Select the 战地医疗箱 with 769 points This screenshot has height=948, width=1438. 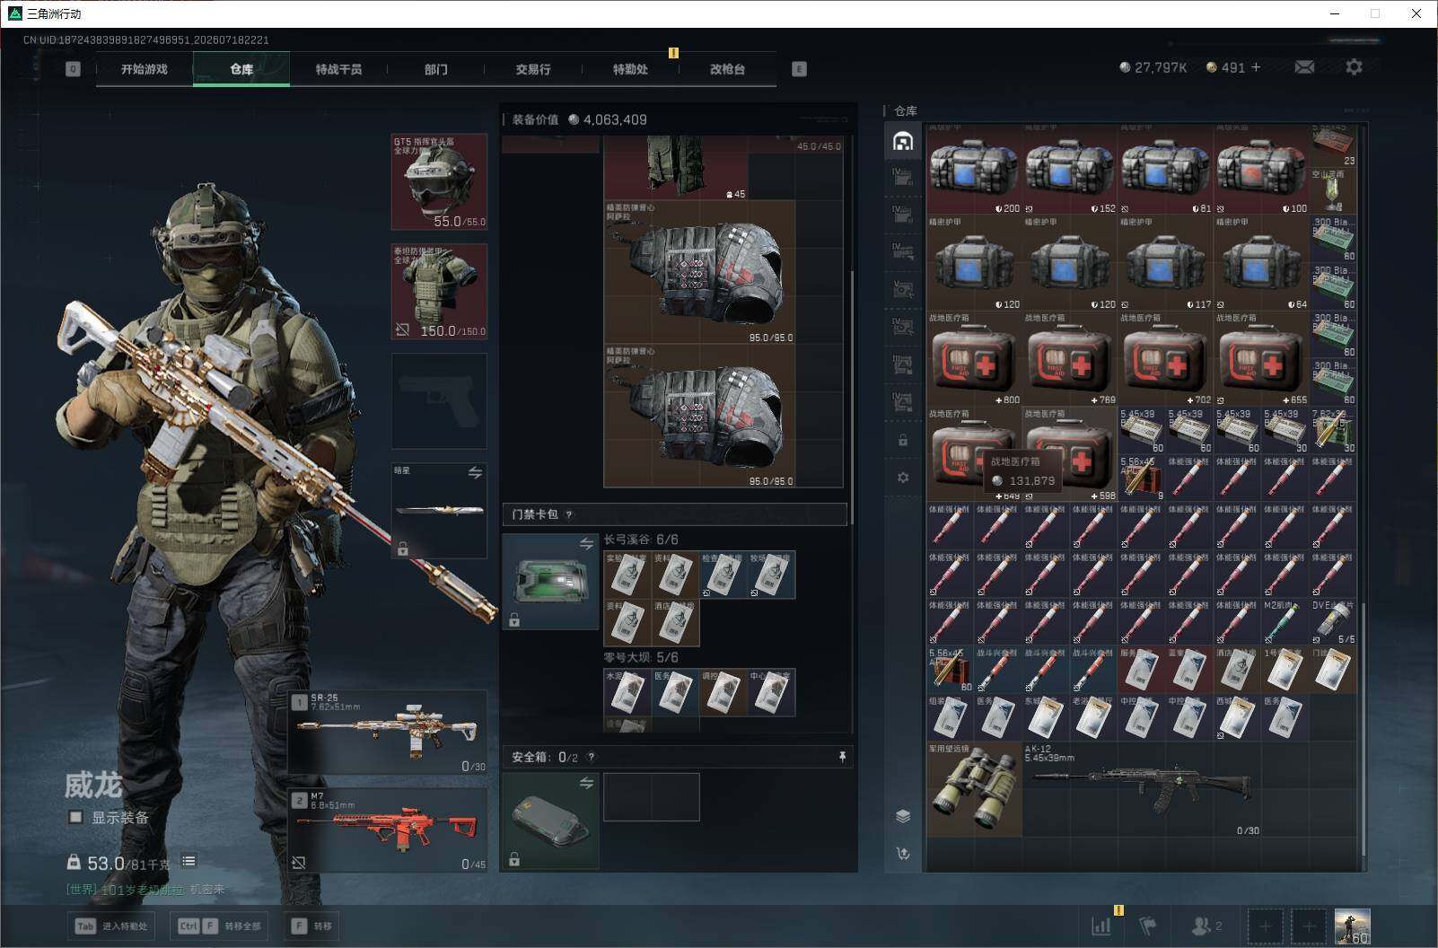pos(1070,359)
